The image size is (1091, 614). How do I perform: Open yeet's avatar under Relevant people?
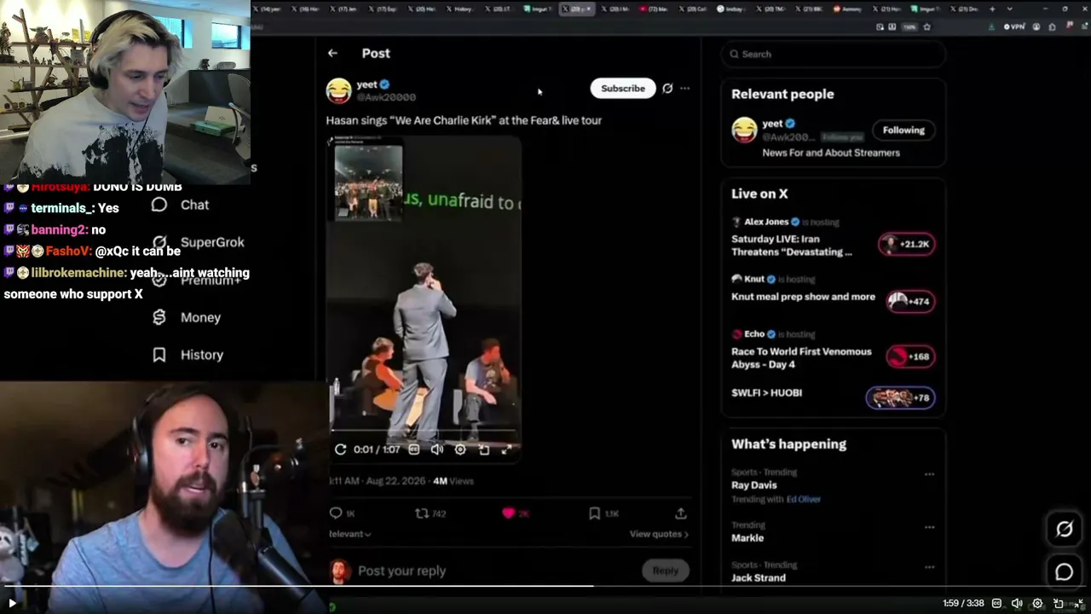tap(744, 130)
